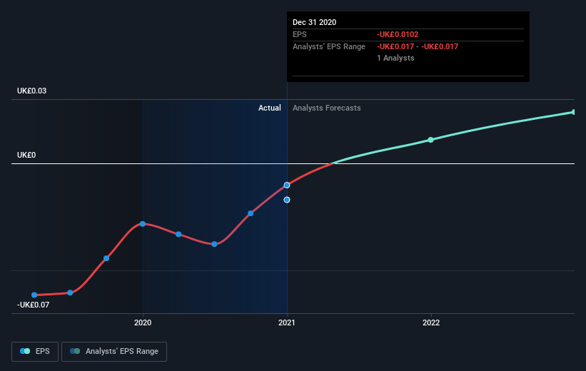This screenshot has height=371, width=586.
Task: Select the highlighted EPS point at 2021
Action: (287, 185)
